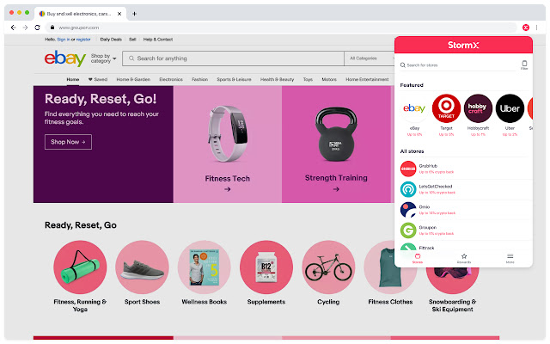Click the address bar showing www.groupon.com
Image resolution: width=550 pixels, height=344 pixels.
pos(283,28)
